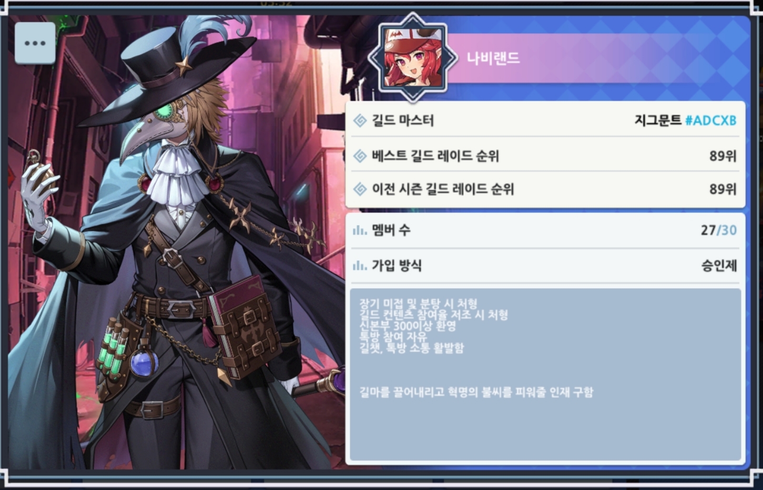Click the best raid rank value 89위
The image size is (763, 490).
click(723, 156)
